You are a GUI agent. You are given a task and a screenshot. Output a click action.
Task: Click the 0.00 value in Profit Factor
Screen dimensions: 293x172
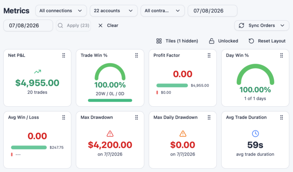[183, 74]
